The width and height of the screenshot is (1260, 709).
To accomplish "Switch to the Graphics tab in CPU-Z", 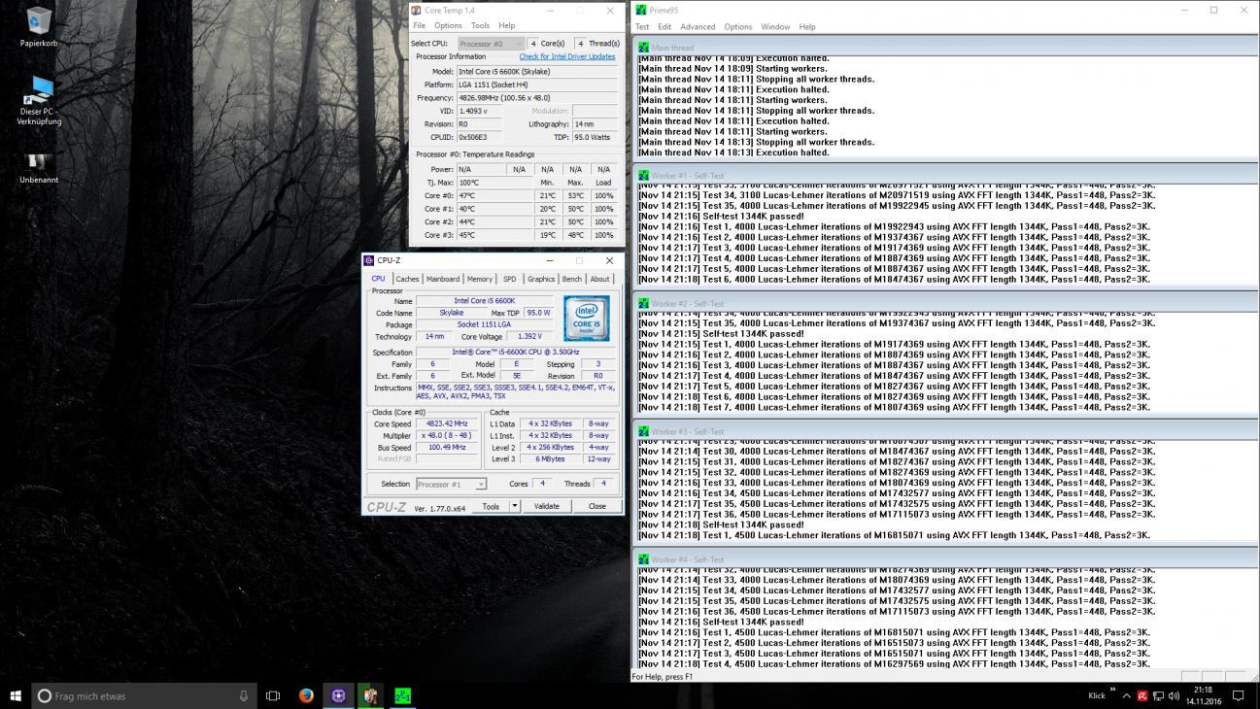I will [x=541, y=279].
